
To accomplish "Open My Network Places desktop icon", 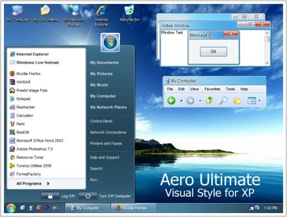I will tap(74, 16).
